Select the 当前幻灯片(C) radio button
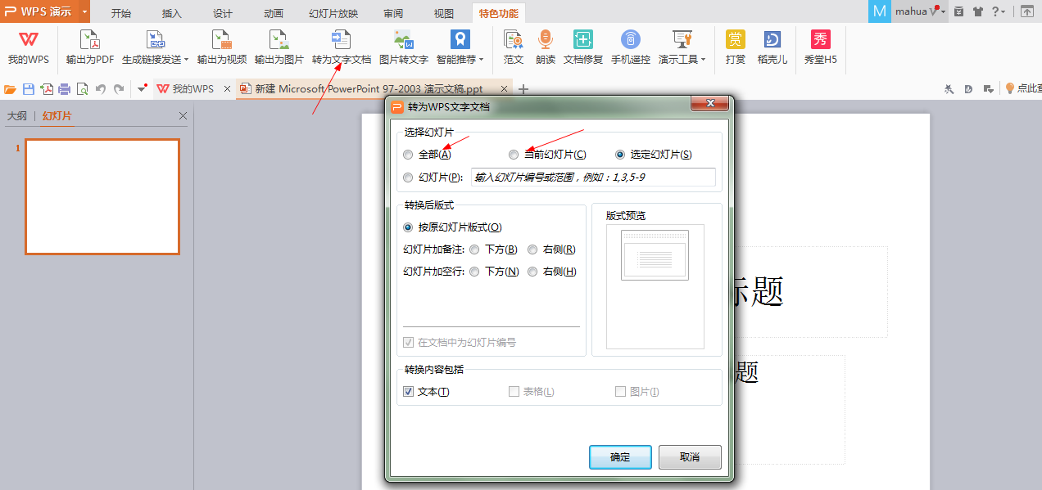This screenshot has height=490, width=1042. (514, 155)
